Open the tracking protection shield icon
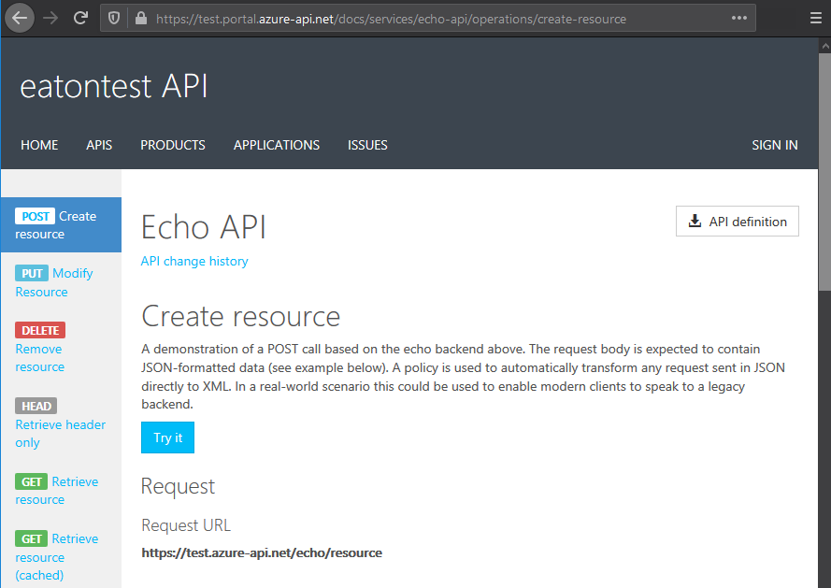Image resolution: width=831 pixels, height=588 pixels. pyautogui.click(x=114, y=19)
